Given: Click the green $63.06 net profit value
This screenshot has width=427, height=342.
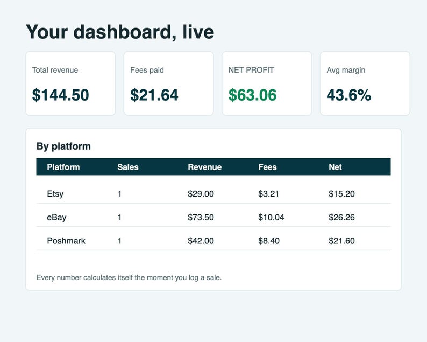Looking at the screenshot, I should point(252,95).
